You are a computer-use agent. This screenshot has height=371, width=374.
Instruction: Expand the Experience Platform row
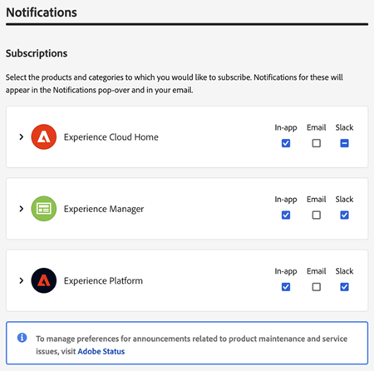click(x=22, y=280)
